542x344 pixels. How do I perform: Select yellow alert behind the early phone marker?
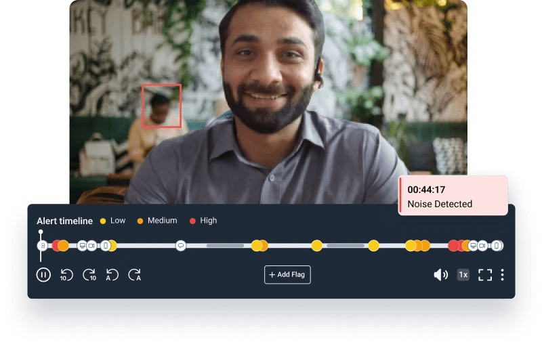click(114, 246)
